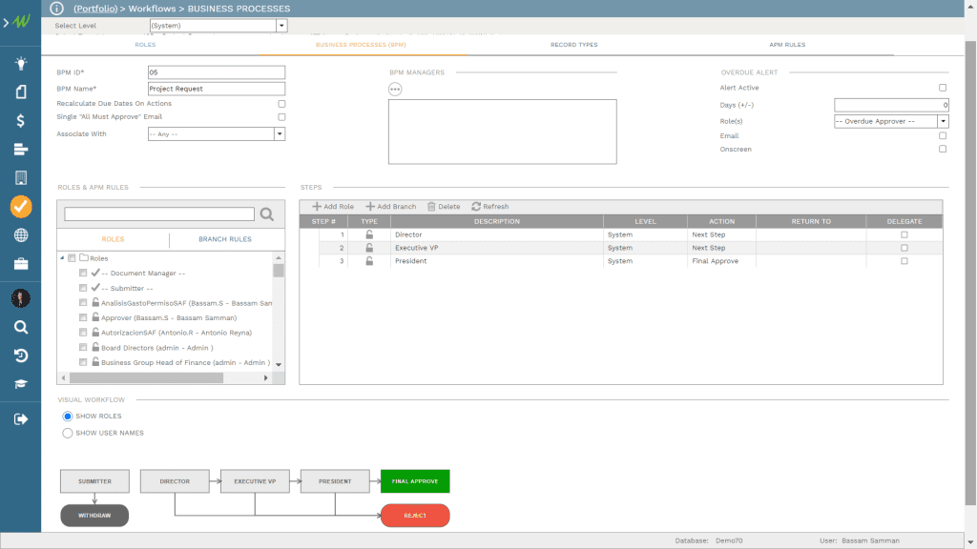Click the Final Approve workflow box
This screenshot has height=549, width=977.
click(x=415, y=481)
